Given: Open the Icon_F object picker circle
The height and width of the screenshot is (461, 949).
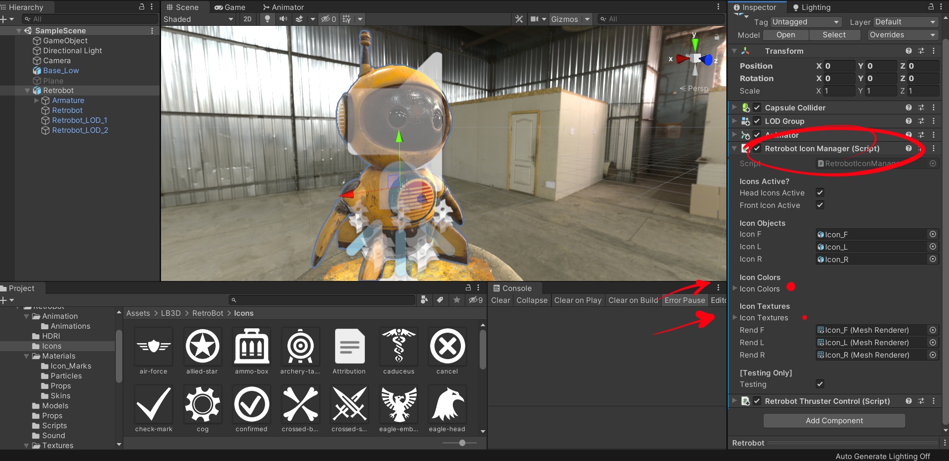Looking at the screenshot, I should [x=933, y=234].
